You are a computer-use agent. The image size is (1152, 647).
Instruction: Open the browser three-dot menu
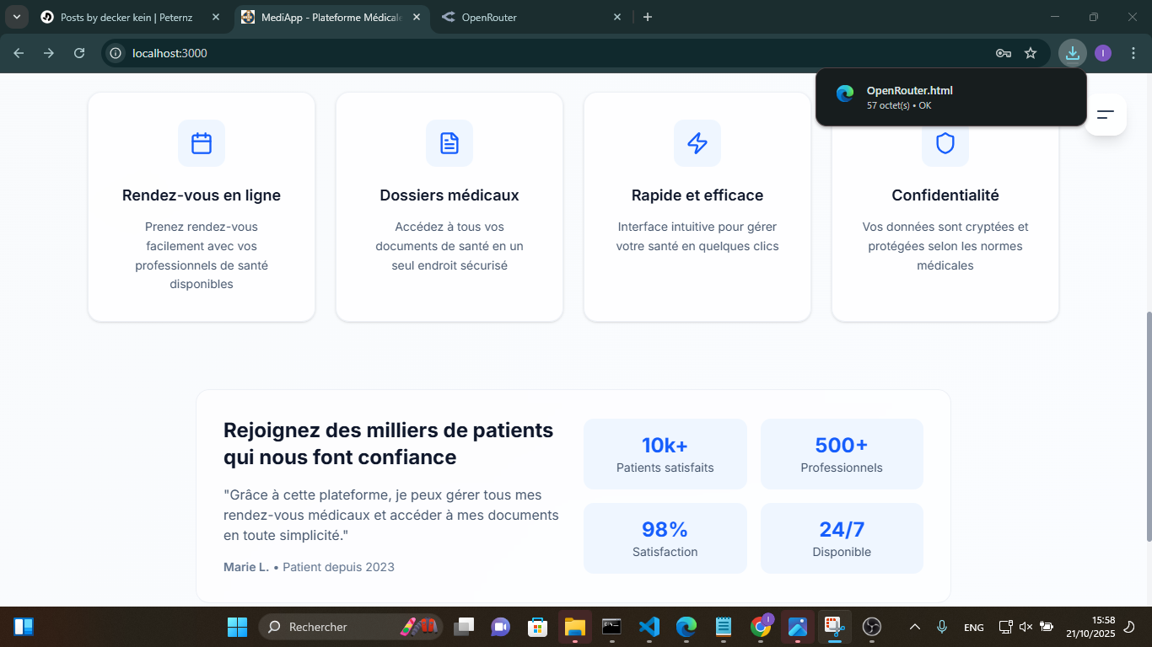(1133, 53)
